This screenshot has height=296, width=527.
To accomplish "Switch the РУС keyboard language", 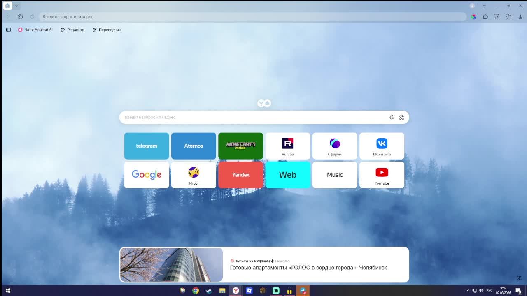I will coord(490,291).
